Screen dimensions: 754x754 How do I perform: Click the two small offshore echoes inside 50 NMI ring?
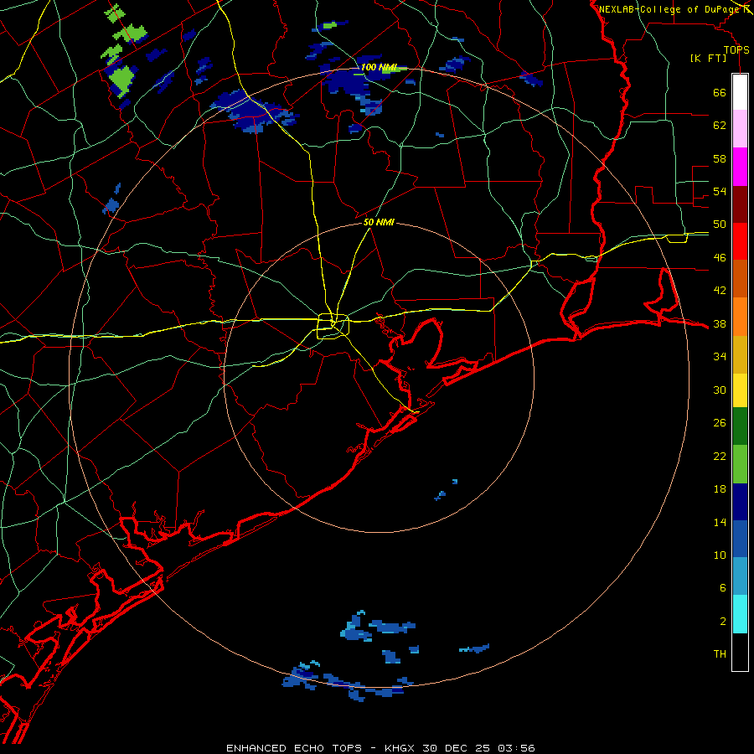[446, 489]
